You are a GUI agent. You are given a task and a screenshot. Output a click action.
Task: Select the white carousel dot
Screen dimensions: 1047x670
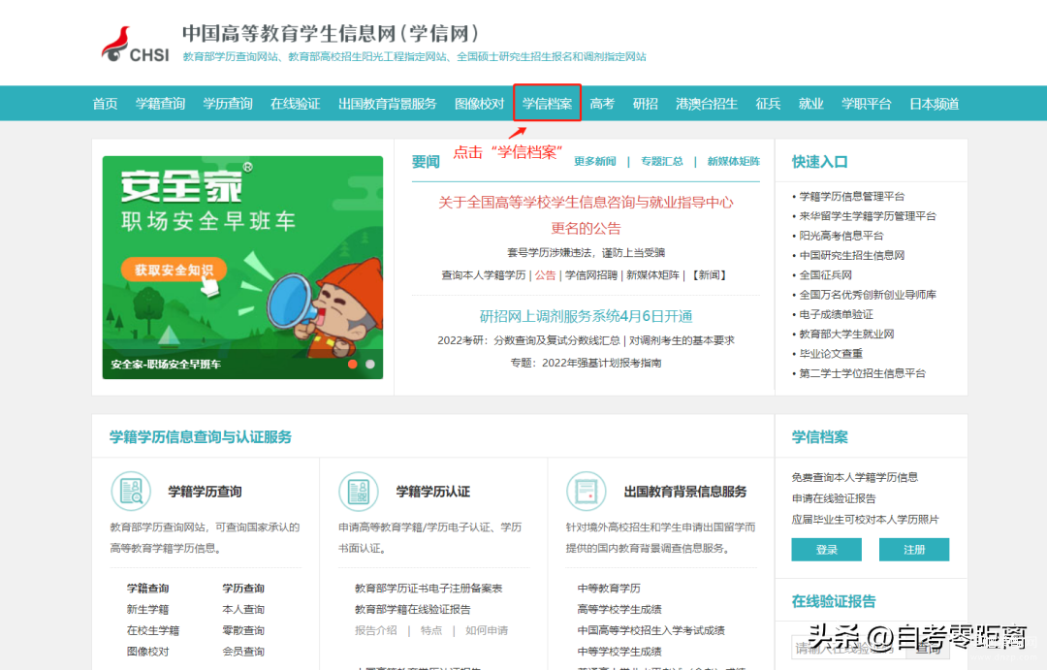[x=370, y=364]
